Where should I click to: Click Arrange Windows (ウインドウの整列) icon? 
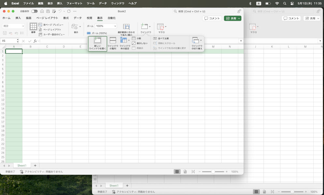tap(113, 40)
